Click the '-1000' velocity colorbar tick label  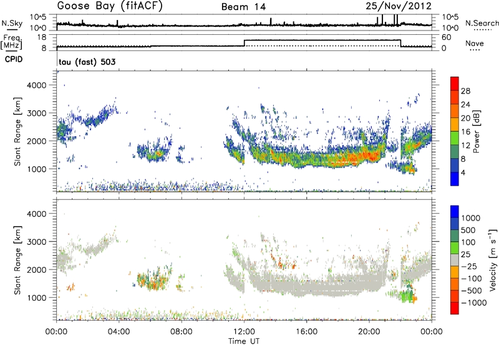[x=473, y=303]
